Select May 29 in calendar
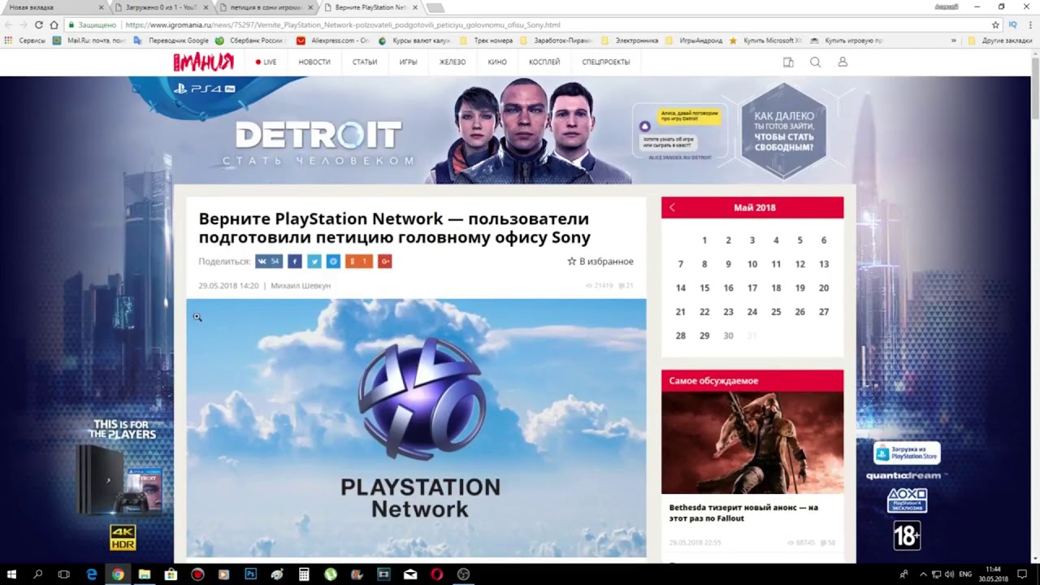Viewport: 1040px width, 585px height. [704, 336]
